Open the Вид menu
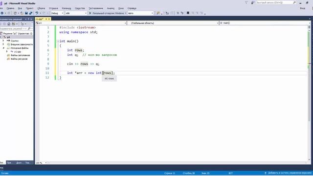This screenshot has height=176, width=313. tap(20, 8)
